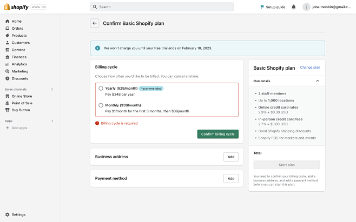Select the Monthly ($39/month) billing option
The image size is (356, 222).
tap(101, 105)
